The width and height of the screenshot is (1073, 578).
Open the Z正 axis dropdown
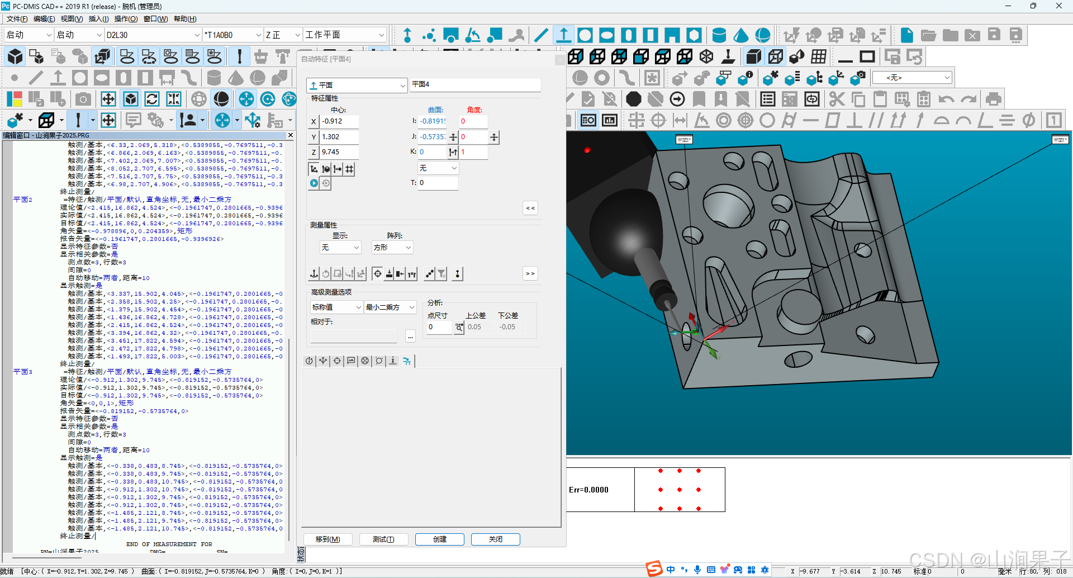point(283,35)
